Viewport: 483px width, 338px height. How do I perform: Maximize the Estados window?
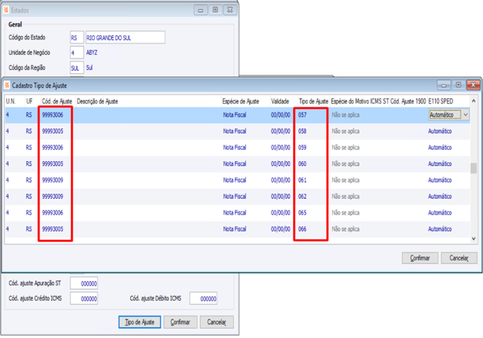(215, 10)
